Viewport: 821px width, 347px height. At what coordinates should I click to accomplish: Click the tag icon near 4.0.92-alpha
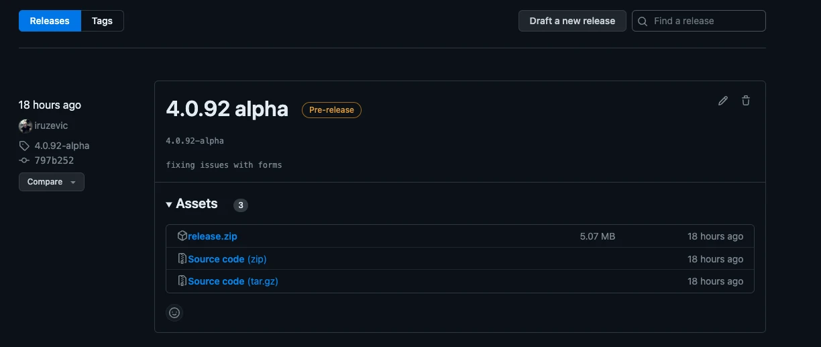tap(24, 146)
